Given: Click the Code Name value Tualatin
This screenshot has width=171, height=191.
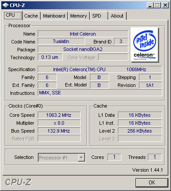Looking at the screenshot, I should pyautogui.click(x=61, y=41).
